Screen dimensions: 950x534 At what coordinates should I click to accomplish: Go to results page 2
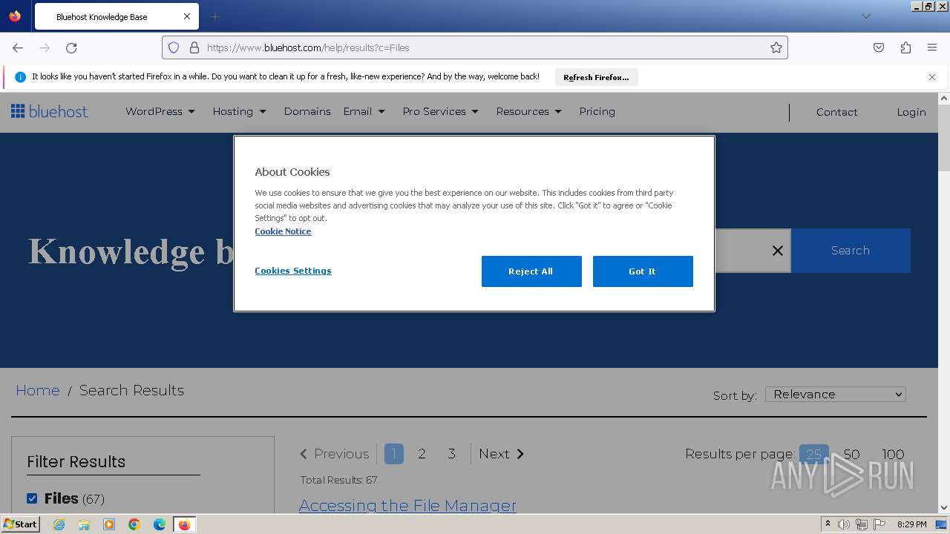pyautogui.click(x=422, y=454)
